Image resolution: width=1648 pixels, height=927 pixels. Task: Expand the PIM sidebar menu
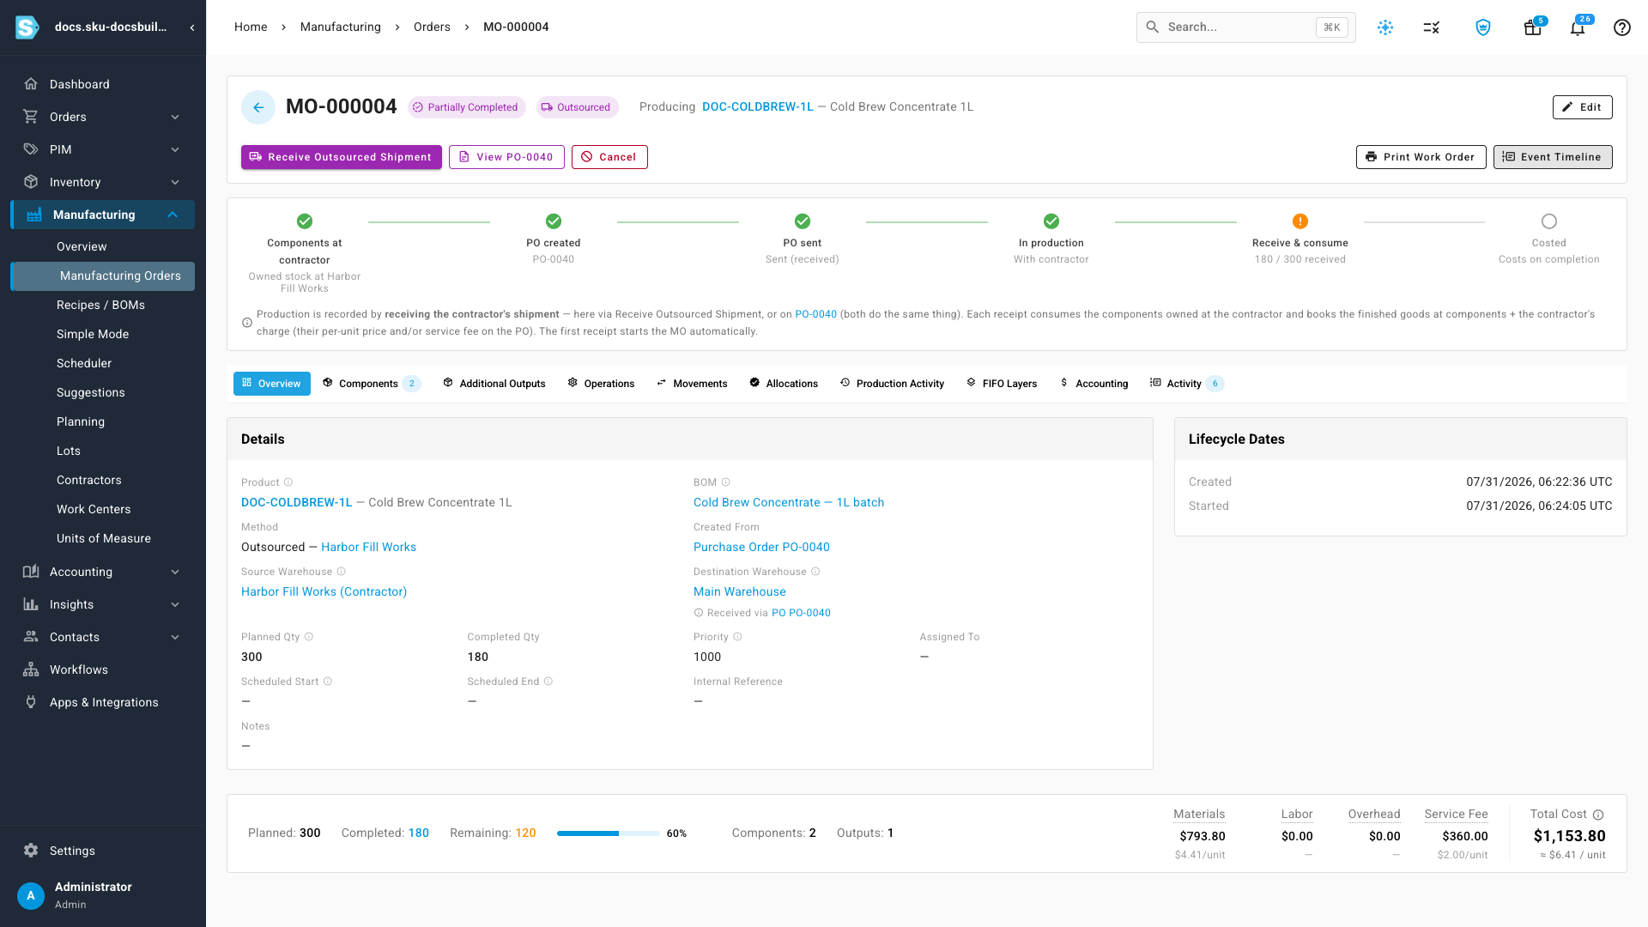click(x=103, y=149)
